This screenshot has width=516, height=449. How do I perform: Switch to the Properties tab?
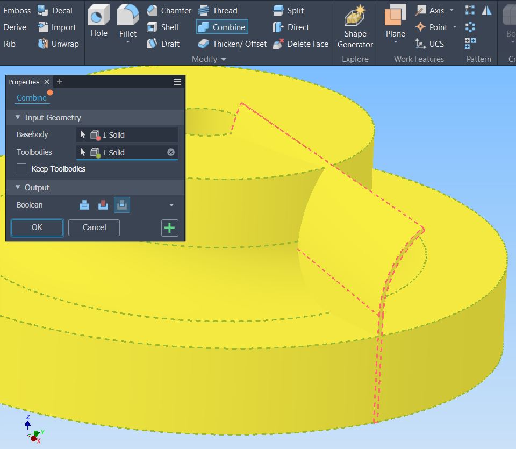[24, 82]
